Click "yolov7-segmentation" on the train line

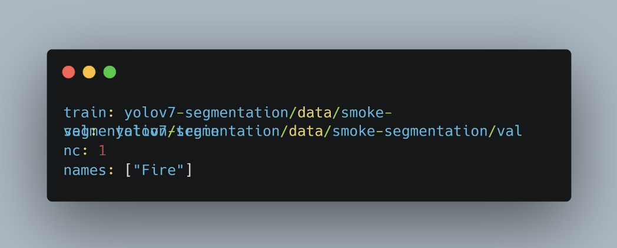pos(207,113)
